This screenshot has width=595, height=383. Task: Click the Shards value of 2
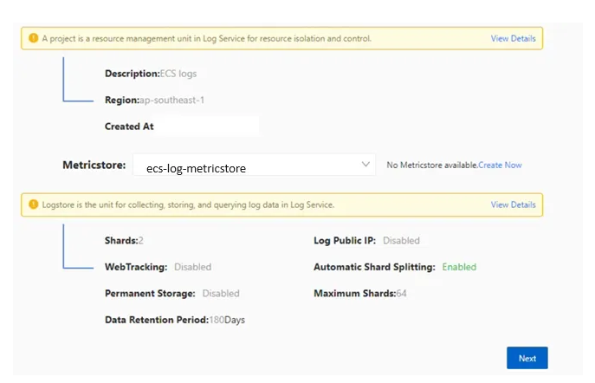click(x=140, y=240)
